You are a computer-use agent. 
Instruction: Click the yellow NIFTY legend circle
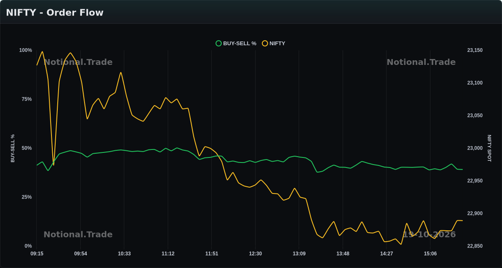click(x=265, y=43)
